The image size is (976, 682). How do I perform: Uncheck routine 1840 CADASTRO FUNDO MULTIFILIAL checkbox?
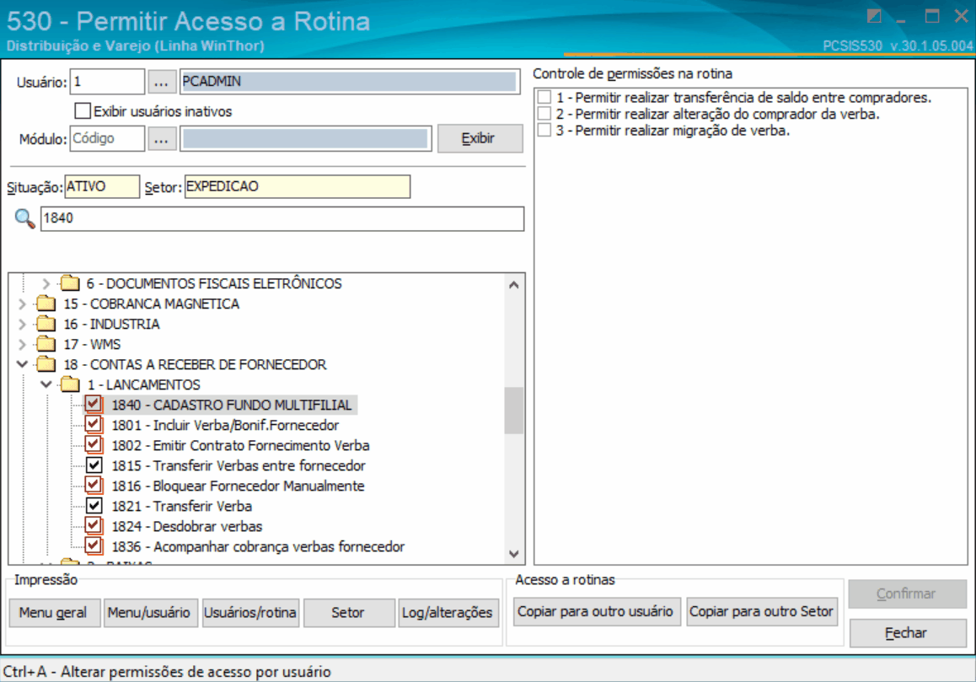click(94, 404)
